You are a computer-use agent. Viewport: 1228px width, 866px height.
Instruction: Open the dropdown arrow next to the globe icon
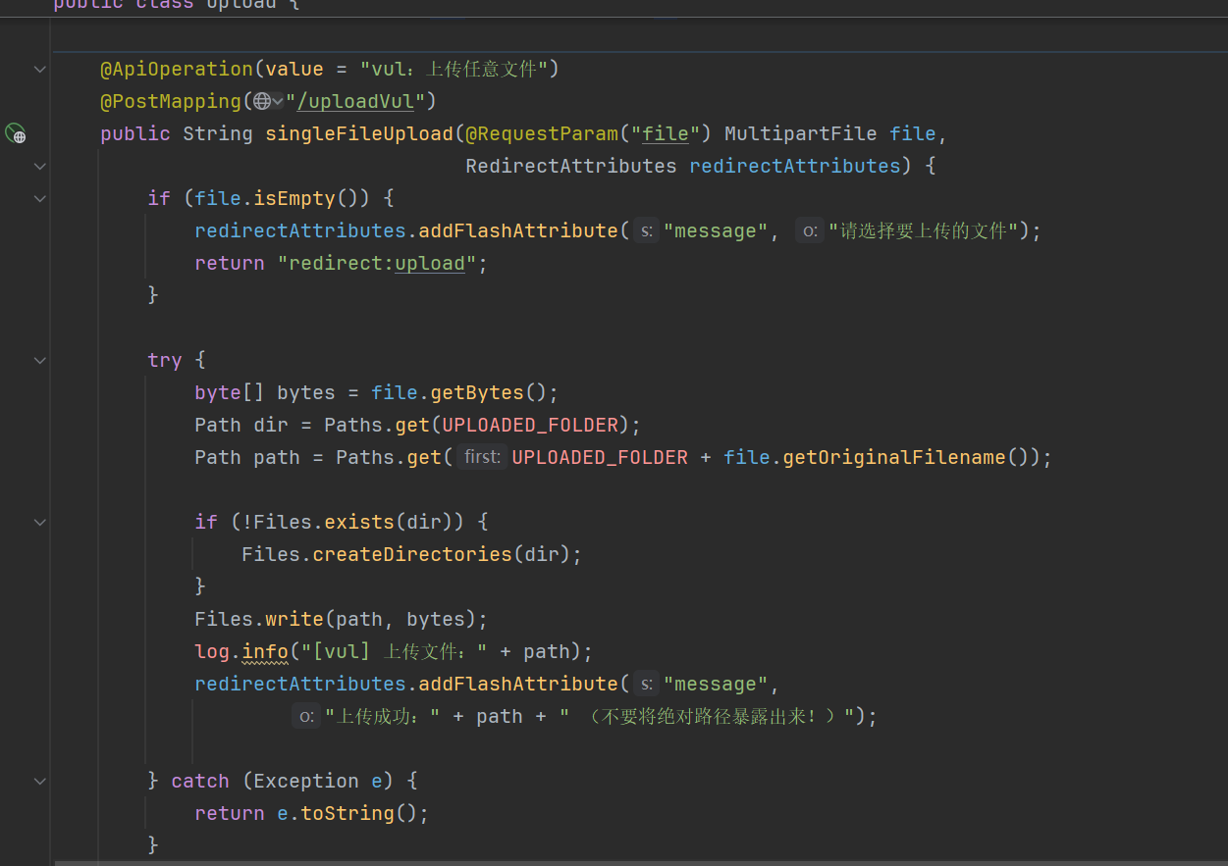pos(278,101)
